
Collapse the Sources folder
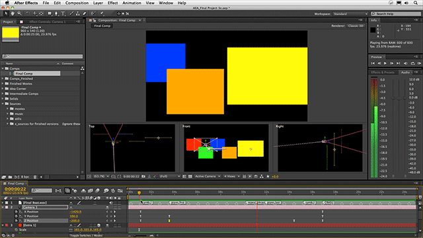[3, 104]
